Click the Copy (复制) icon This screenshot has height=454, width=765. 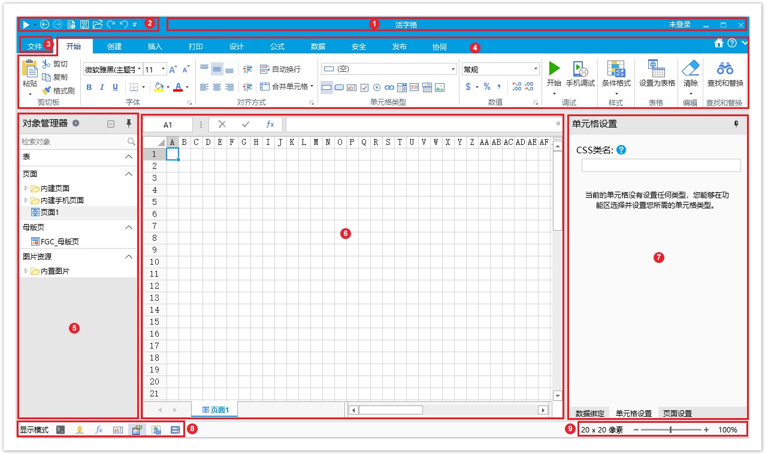47,77
